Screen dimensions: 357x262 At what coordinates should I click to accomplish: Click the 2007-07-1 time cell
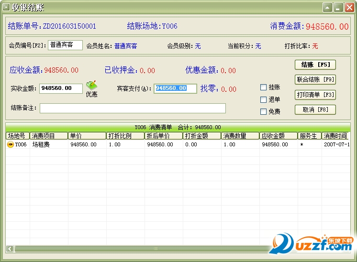pos(337,144)
